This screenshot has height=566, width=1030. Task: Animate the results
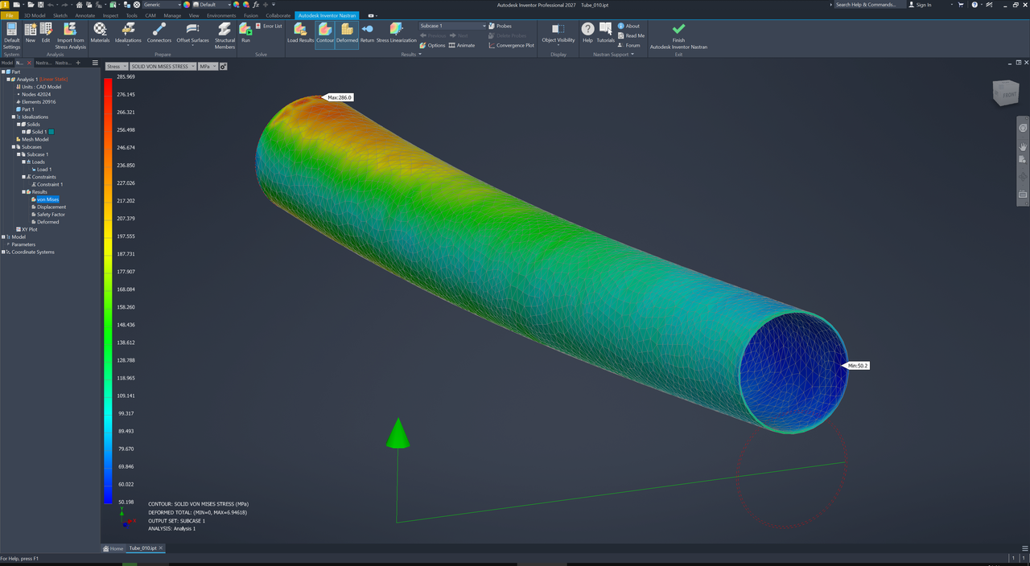[x=462, y=45]
